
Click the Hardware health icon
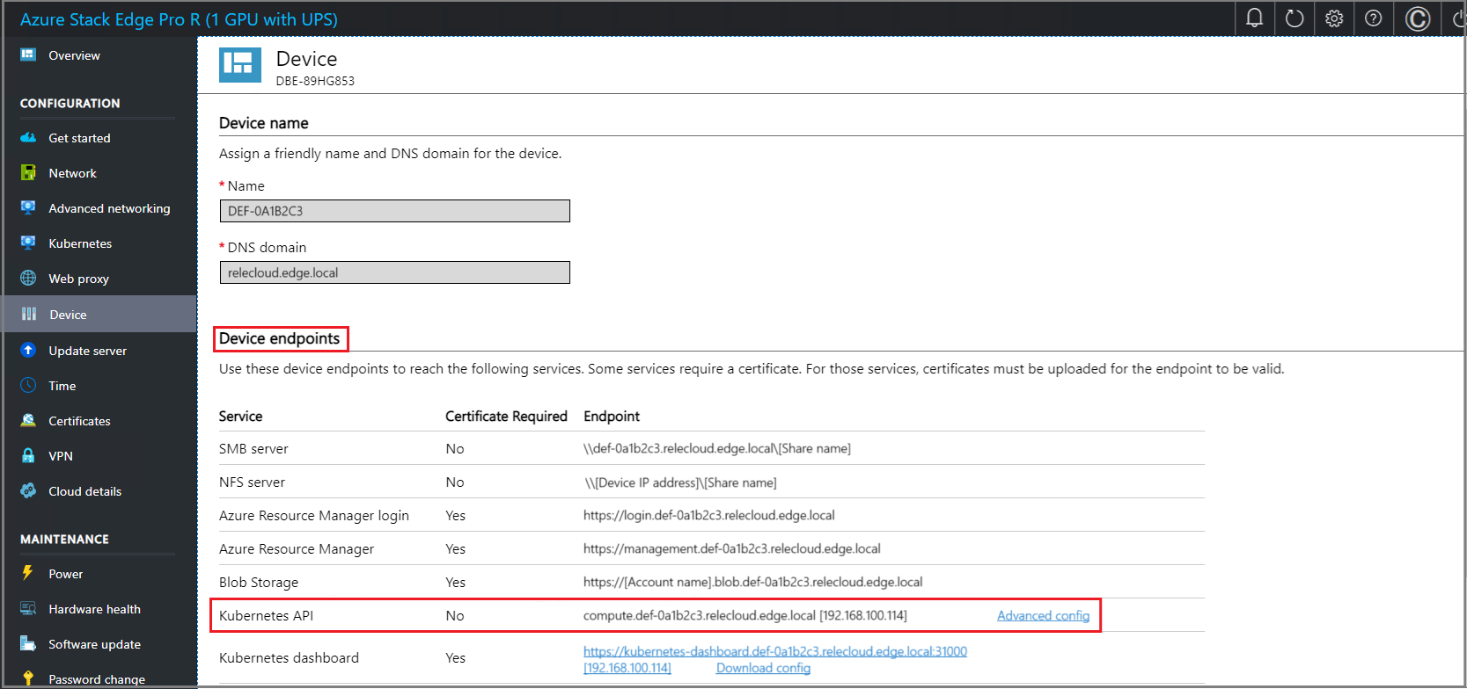tap(28, 608)
